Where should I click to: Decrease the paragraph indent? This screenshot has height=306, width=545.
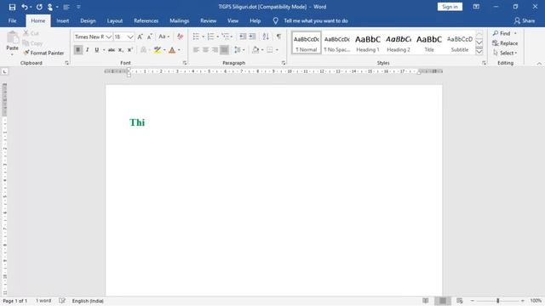pos(243,37)
